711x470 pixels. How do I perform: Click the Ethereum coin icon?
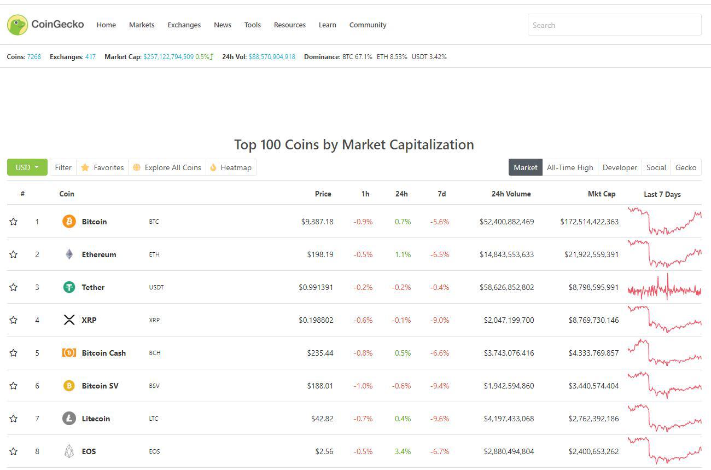click(69, 254)
